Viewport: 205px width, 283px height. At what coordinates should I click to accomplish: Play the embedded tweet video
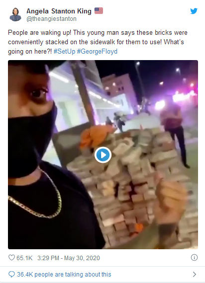pyautogui.click(x=103, y=155)
